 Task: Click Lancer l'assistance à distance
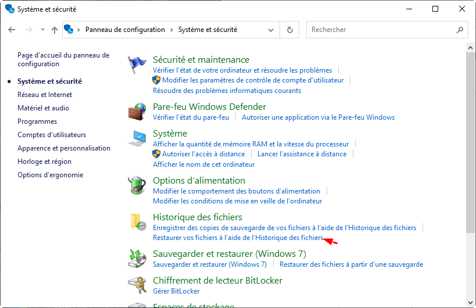pyautogui.click(x=302, y=154)
